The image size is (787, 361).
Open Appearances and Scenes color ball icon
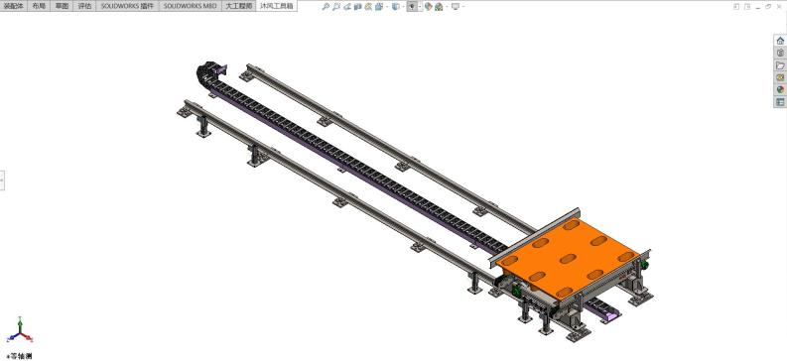tap(780, 89)
